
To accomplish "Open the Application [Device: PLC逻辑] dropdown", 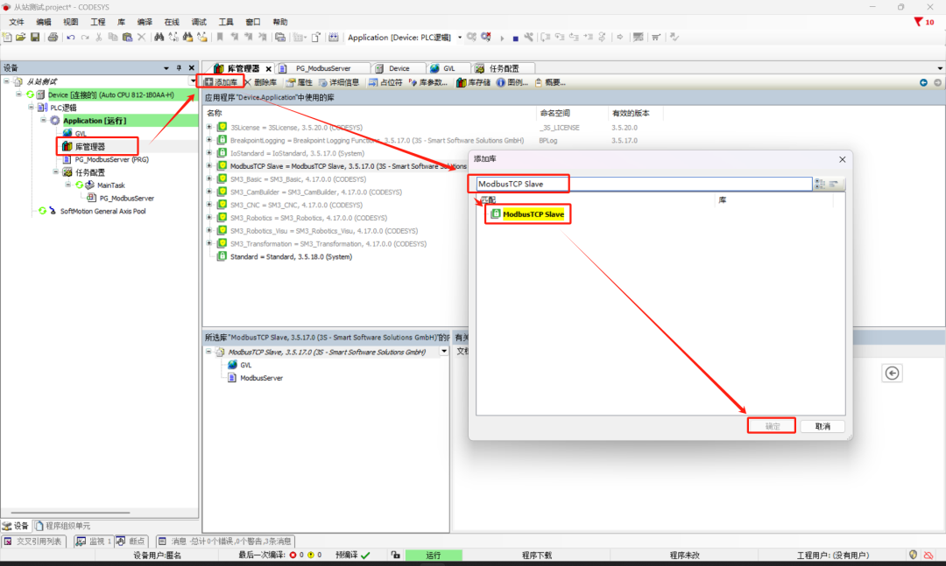I will click(x=460, y=38).
